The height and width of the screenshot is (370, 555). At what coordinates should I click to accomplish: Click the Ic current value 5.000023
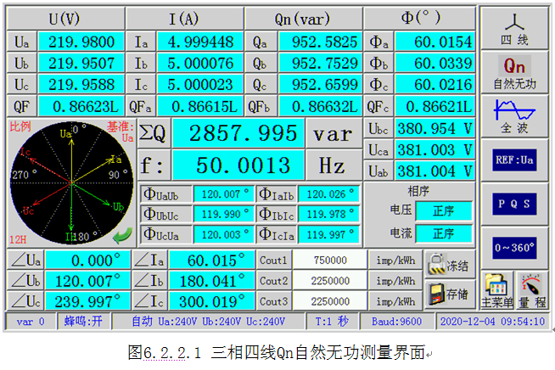(x=200, y=85)
